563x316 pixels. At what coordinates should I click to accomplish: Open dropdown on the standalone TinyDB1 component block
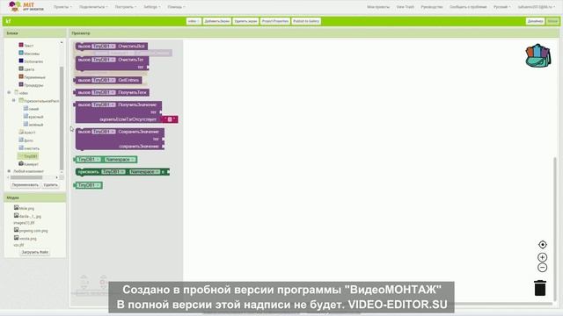89,185
